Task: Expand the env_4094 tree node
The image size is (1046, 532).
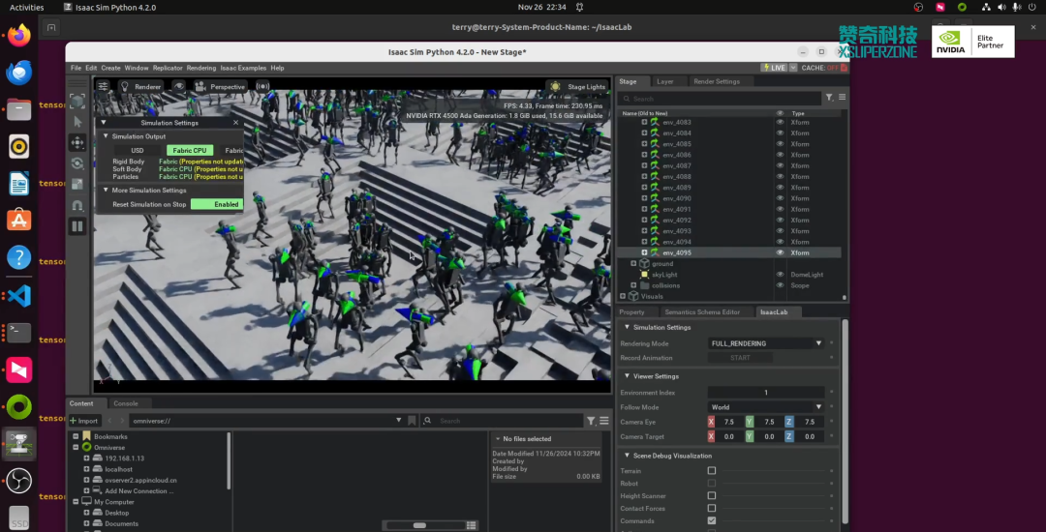Action: [x=644, y=243]
